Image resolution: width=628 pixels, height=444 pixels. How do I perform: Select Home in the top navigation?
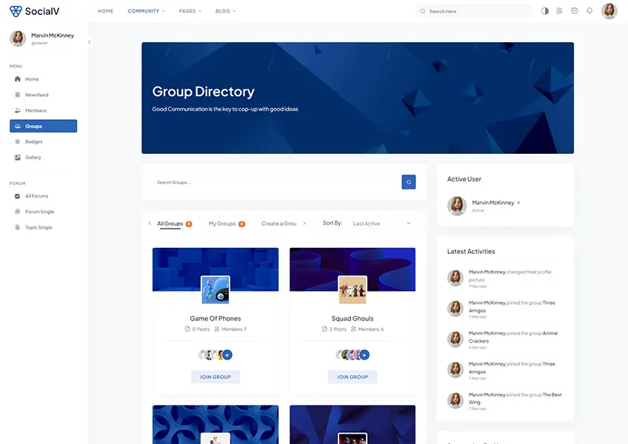[x=105, y=10]
